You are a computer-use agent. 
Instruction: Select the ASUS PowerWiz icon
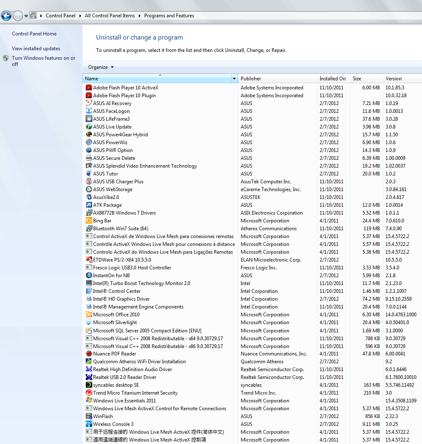coord(89,142)
